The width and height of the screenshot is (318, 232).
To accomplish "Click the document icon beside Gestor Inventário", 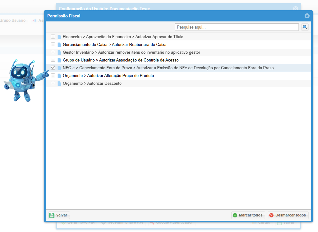I will coord(59,52).
